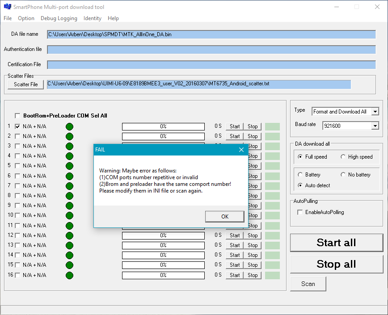Click the N/A + N/A label on row 10
Viewport: 388px width, 315px height.
coord(34,215)
